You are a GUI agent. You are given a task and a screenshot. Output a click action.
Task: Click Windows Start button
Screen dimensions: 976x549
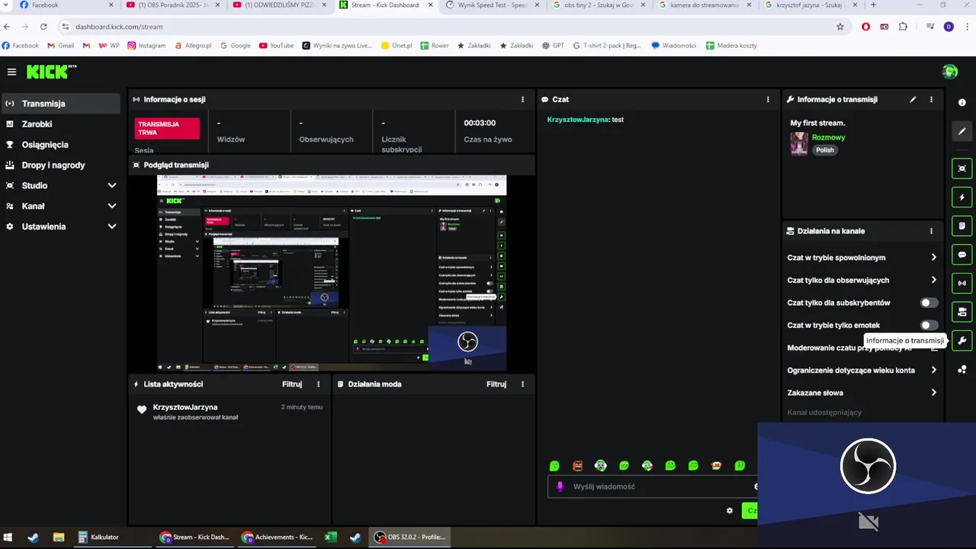[8, 537]
